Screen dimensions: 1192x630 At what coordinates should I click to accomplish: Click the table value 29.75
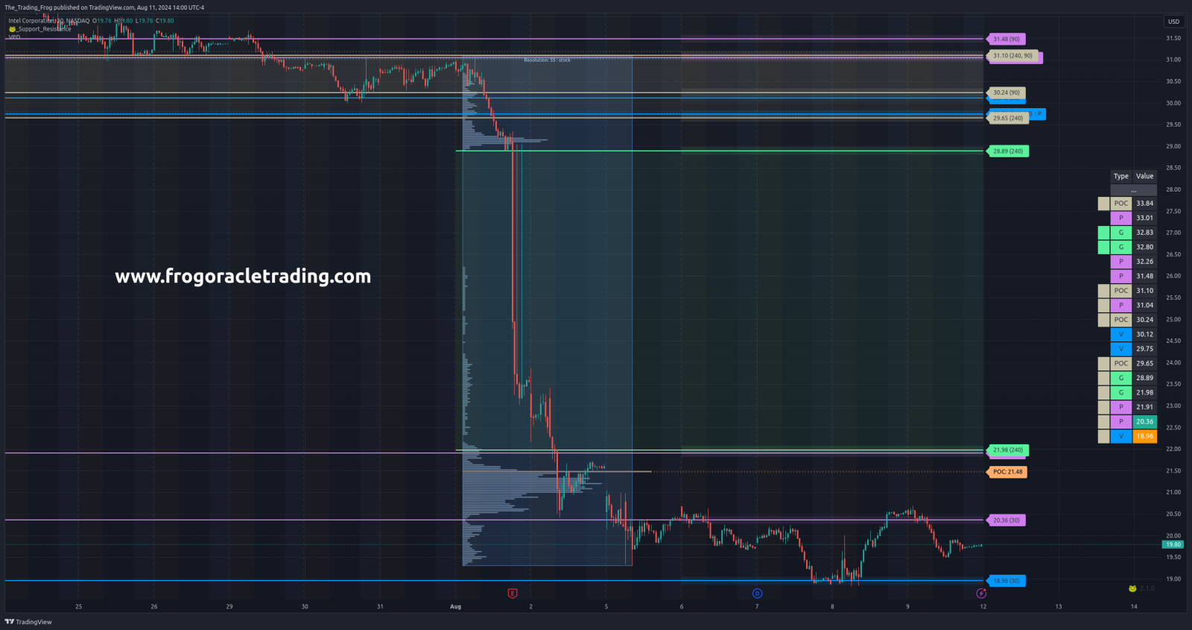(x=1145, y=348)
